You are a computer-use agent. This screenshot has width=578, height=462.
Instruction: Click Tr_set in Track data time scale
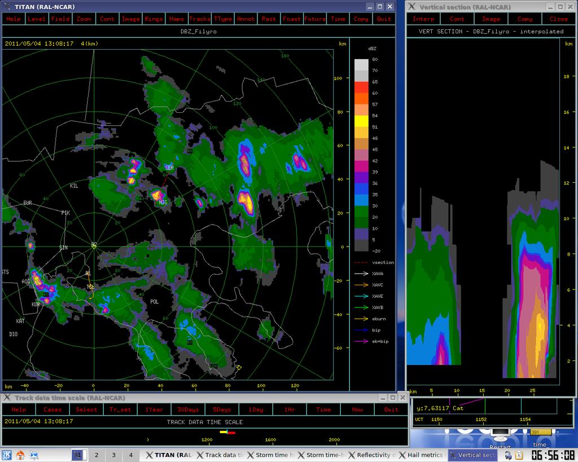tap(120, 410)
